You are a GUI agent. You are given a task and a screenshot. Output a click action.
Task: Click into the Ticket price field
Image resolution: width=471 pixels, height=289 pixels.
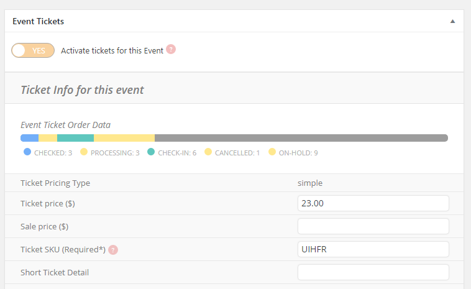pos(373,203)
